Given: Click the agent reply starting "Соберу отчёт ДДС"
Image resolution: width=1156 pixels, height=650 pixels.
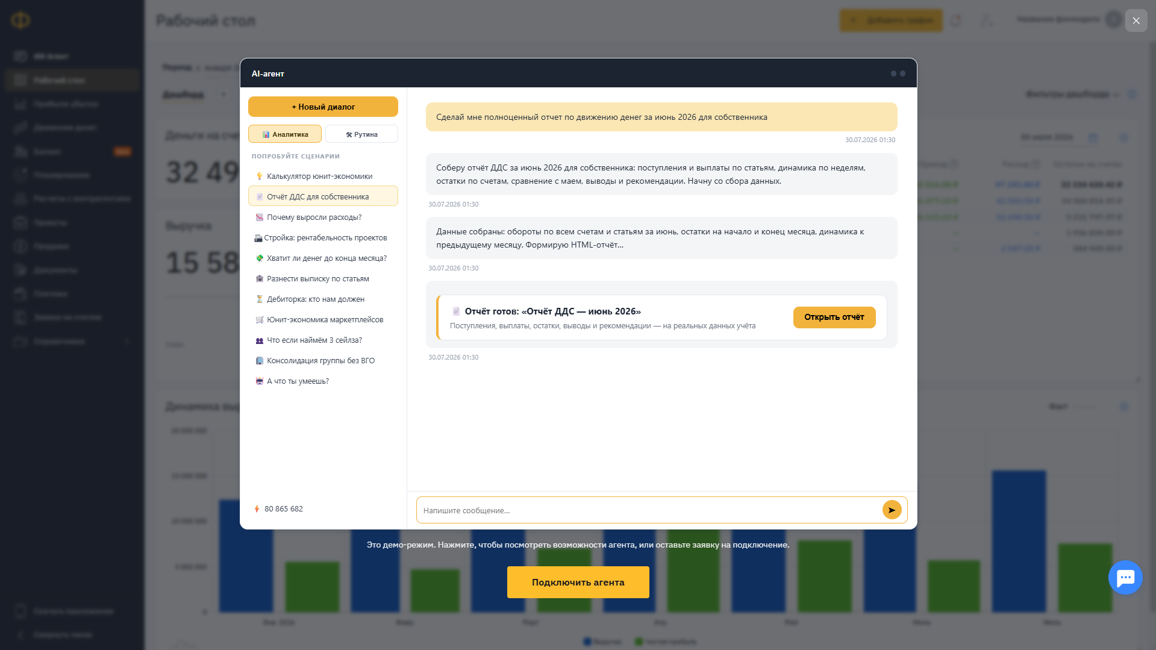Looking at the screenshot, I should [x=661, y=174].
